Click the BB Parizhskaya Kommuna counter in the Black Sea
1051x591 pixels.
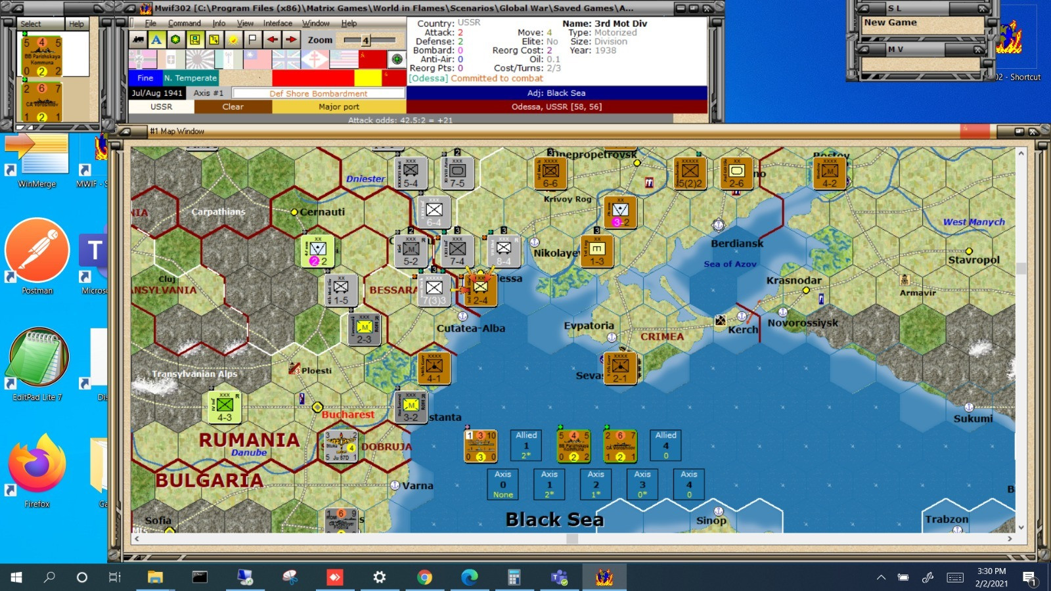click(x=573, y=446)
